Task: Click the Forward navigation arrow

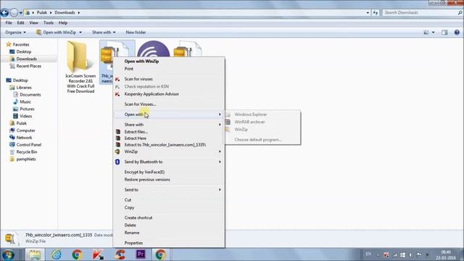Action: 14,12
